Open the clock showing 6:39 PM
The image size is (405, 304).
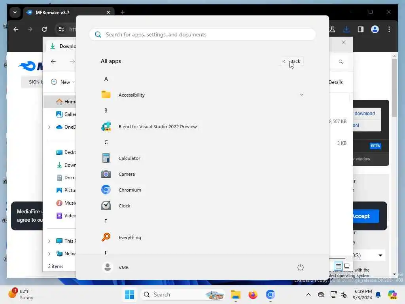363,294
